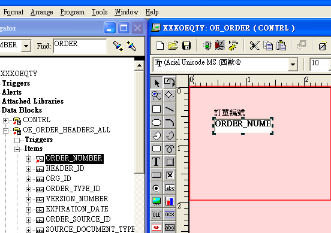Screen dimensions: 331x233
Task: Select the Chart Item tool
Action: [170, 201]
